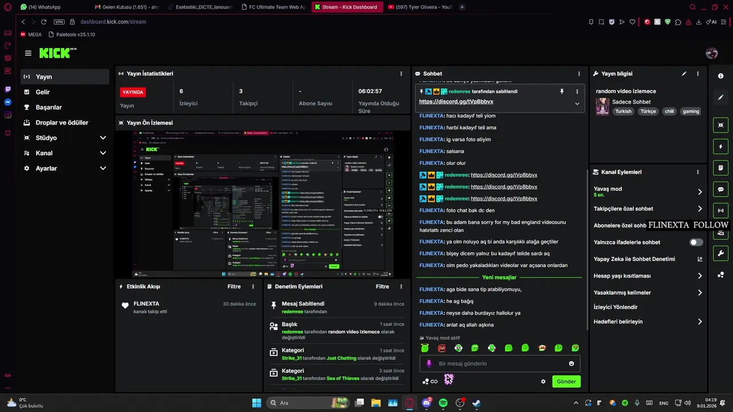Reload the page
This screenshot has height=412, width=733.
pos(44,22)
